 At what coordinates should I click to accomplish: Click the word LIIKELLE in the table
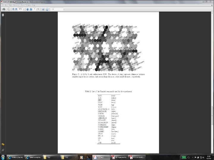coord(102,118)
